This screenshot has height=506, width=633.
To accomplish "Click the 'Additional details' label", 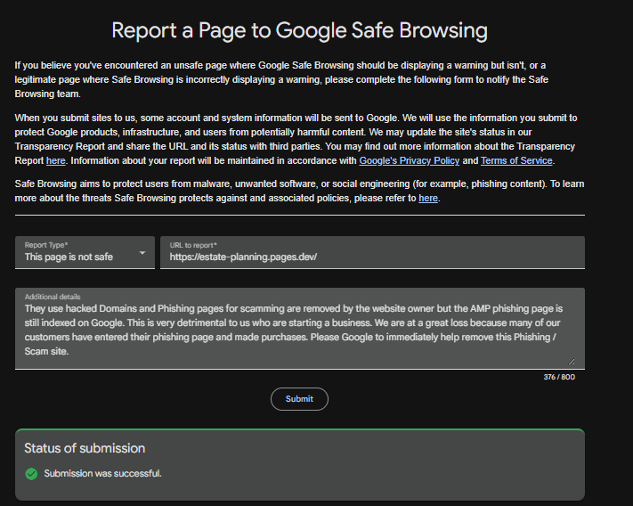I will pos(53,297).
